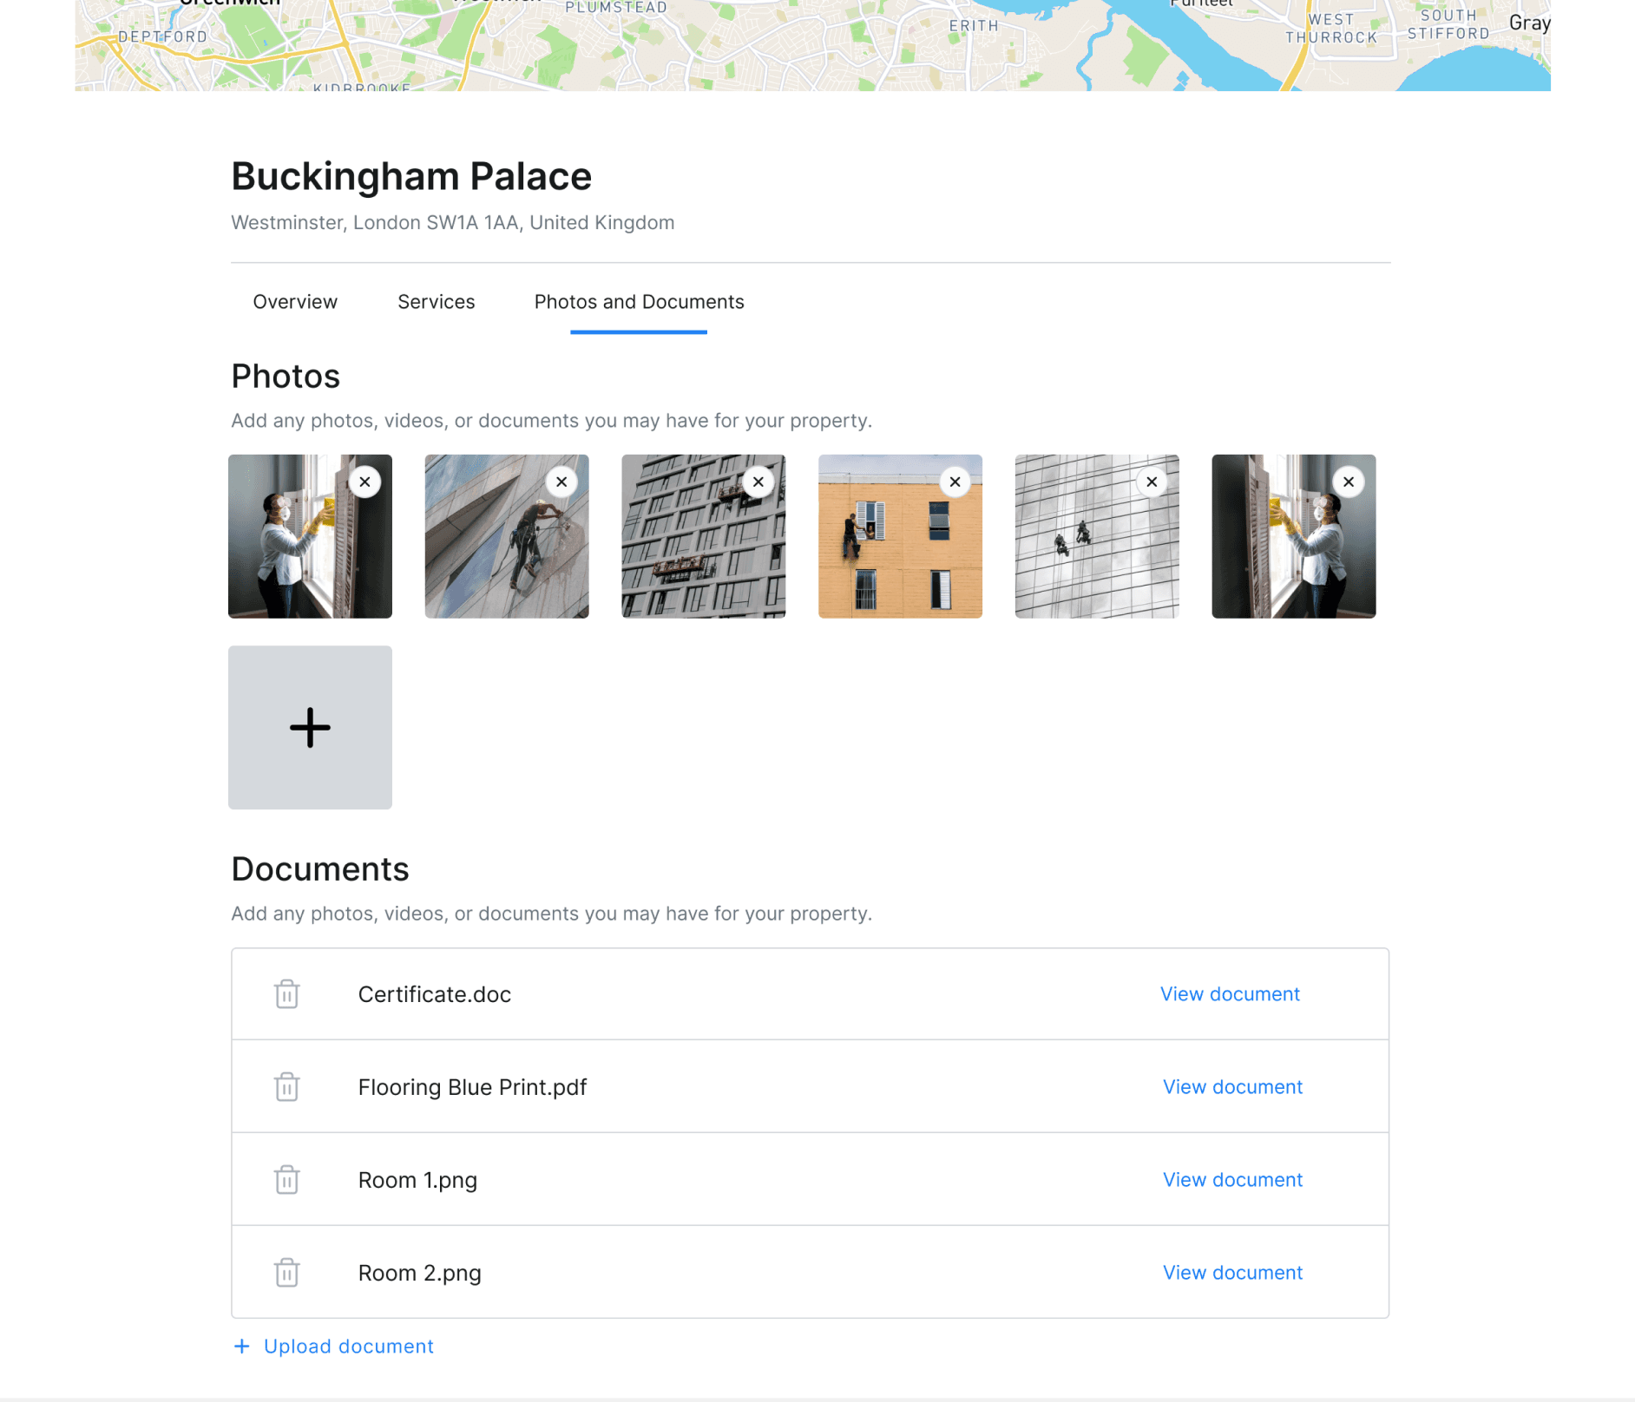Image resolution: width=1635 pixels, height=1402 pixels.
Task: Open the Services tab
Action: [437, 302]
